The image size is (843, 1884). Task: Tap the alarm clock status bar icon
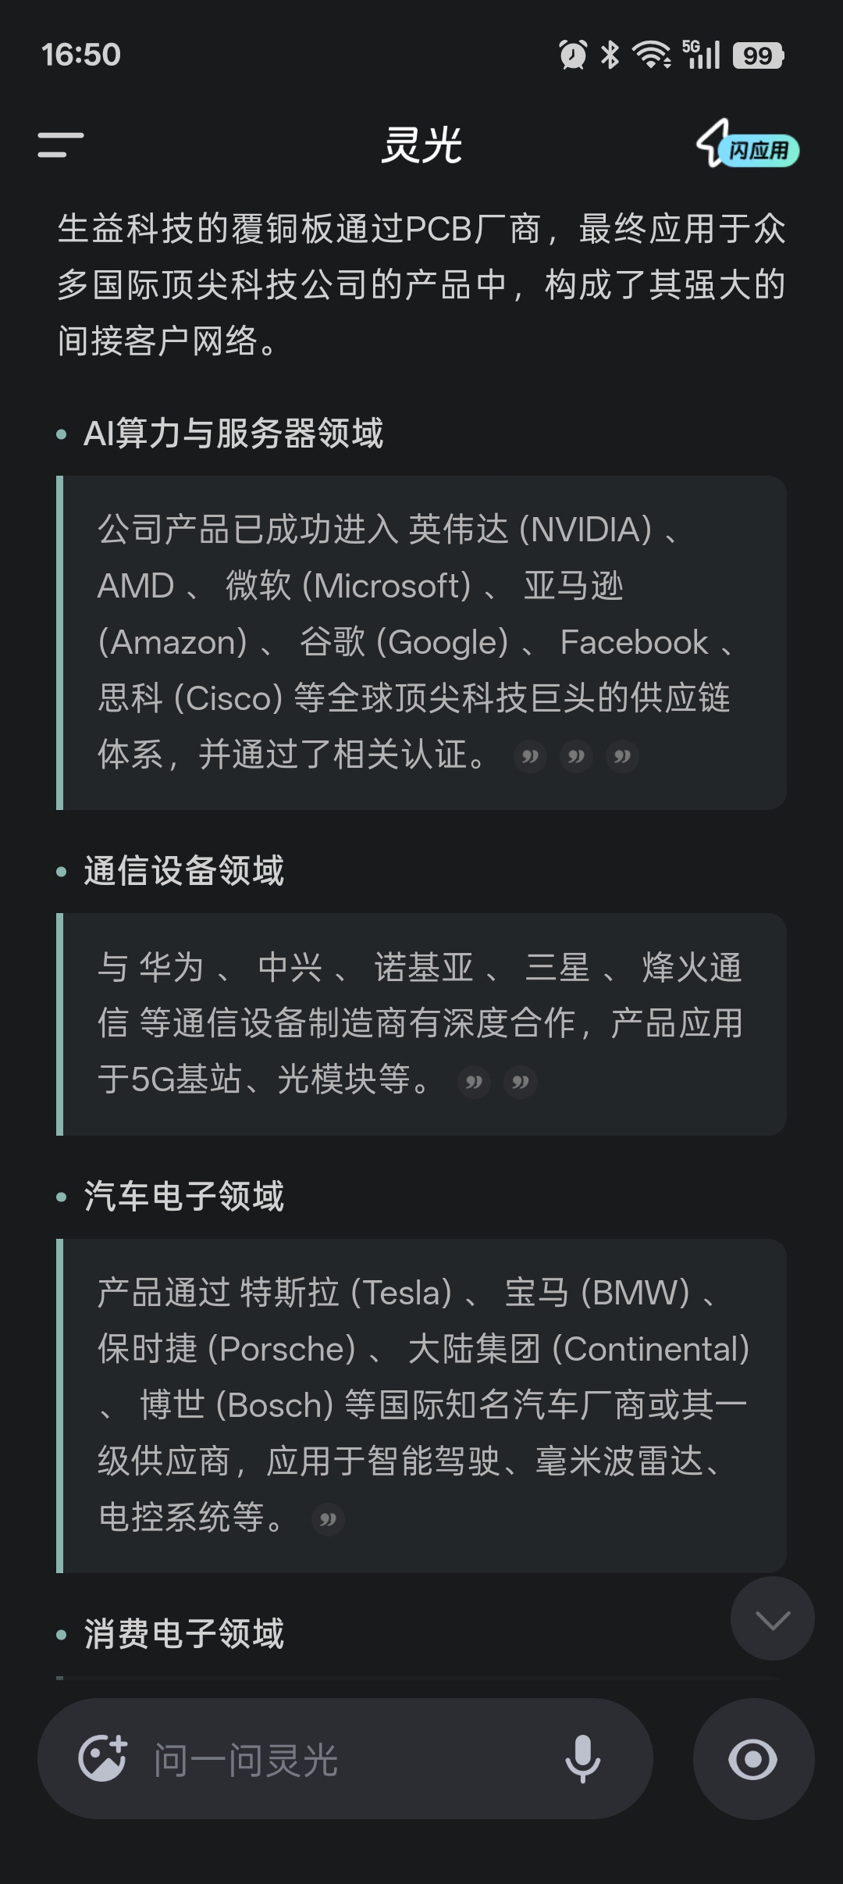tap(573, 55)
